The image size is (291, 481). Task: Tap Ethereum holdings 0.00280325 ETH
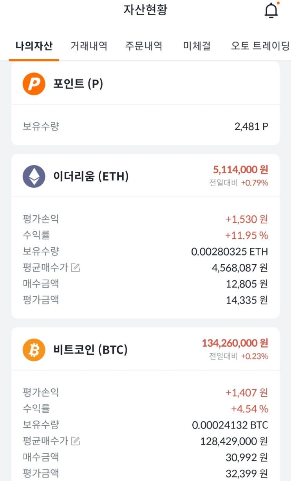pyautogui.click(x=230, y=252)
